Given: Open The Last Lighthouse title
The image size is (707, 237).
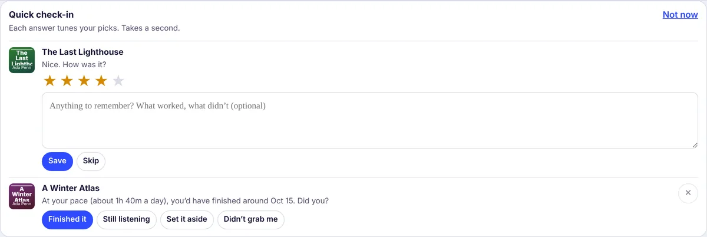Looking at the screenshot, I should 82,52.
